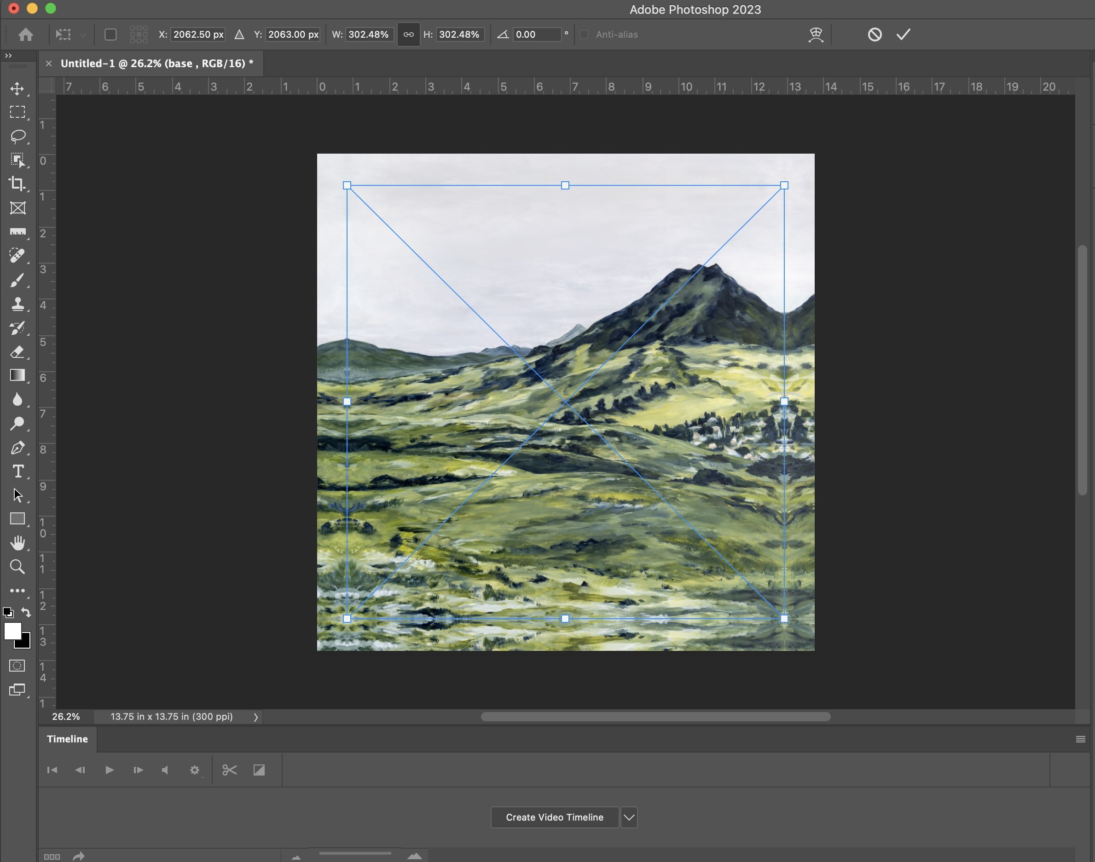
Task: Select the Crop tool
Action: 17,184
